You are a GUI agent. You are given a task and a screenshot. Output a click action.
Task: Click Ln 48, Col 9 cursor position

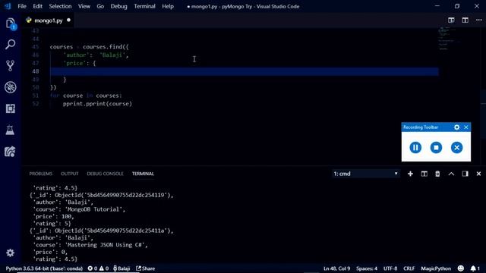336,268
